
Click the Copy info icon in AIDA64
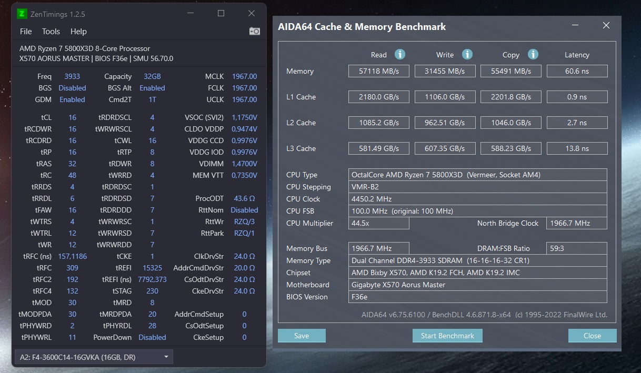pyautogui.click(x=533, y=54)
